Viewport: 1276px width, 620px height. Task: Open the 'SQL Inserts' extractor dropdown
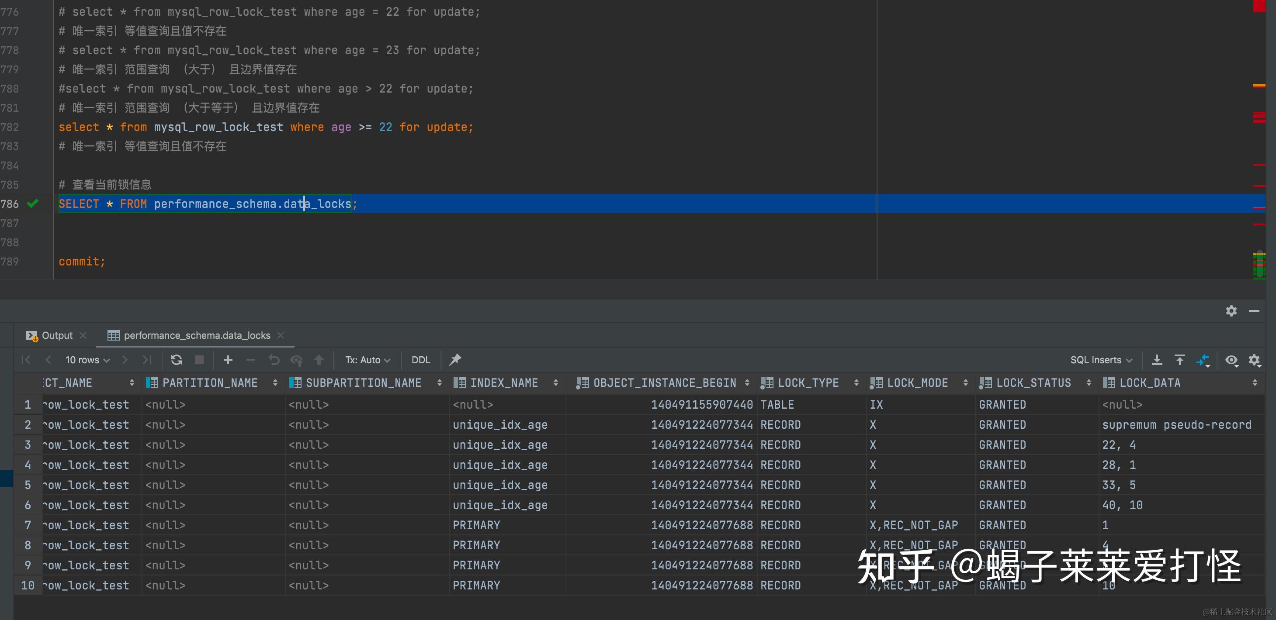[x=1101, y=360]
